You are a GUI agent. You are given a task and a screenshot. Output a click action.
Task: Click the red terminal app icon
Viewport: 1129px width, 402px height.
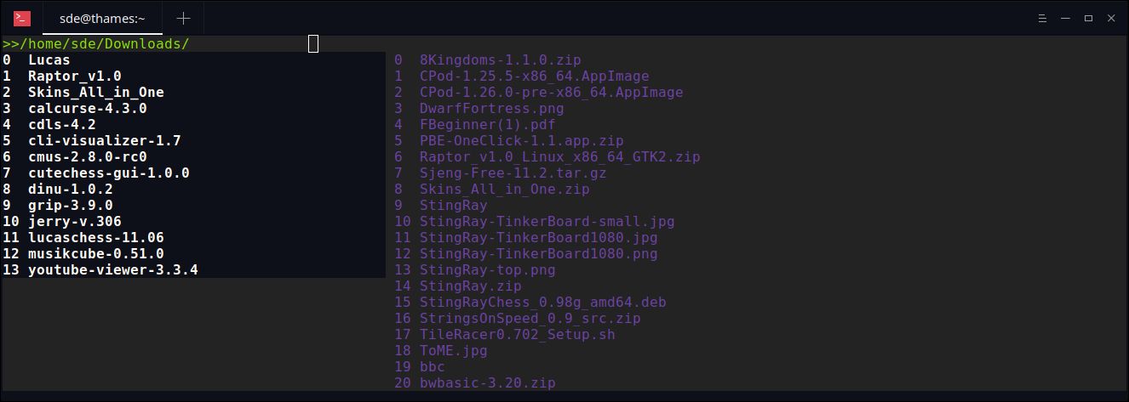tap(22, 18)
